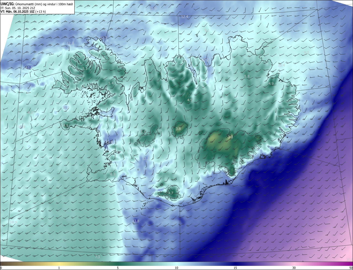Click the 10 tick on colour scale
The height and width of the screenshot is (270, 353).
click(x=176, y=268)
